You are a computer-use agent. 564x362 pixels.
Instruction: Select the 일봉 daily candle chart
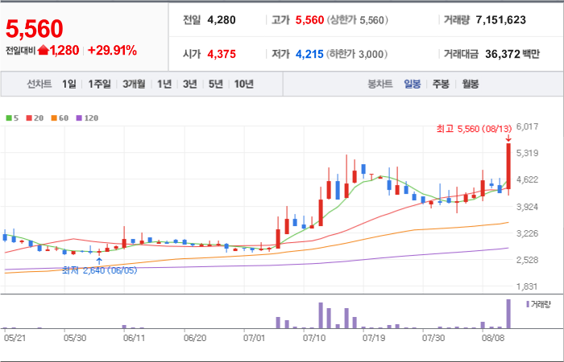413,84
